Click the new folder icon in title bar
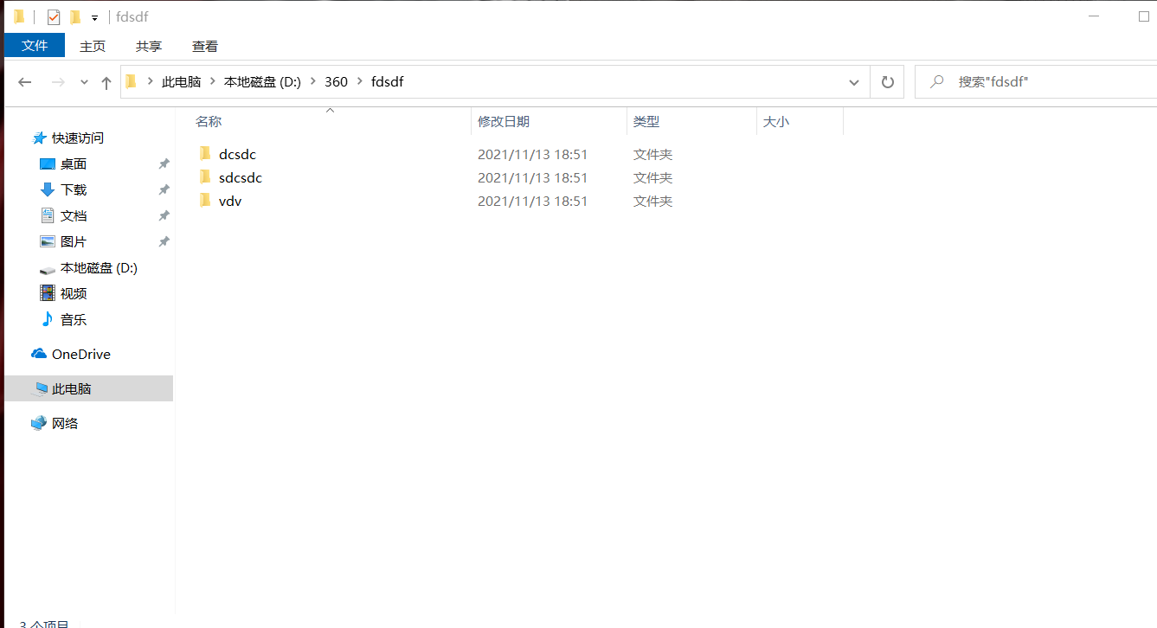Viewport: 1157px width, 628px height. click(x=75, y=16)
